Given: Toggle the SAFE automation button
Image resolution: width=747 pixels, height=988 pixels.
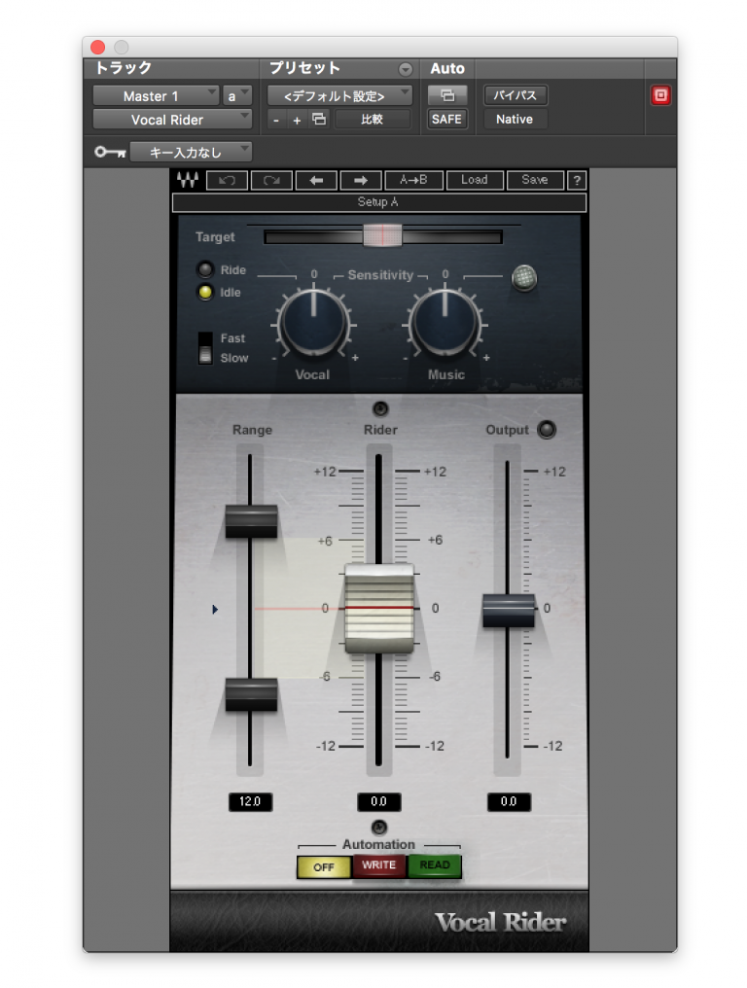Looking at the screenshot, I should pos(447,119).
